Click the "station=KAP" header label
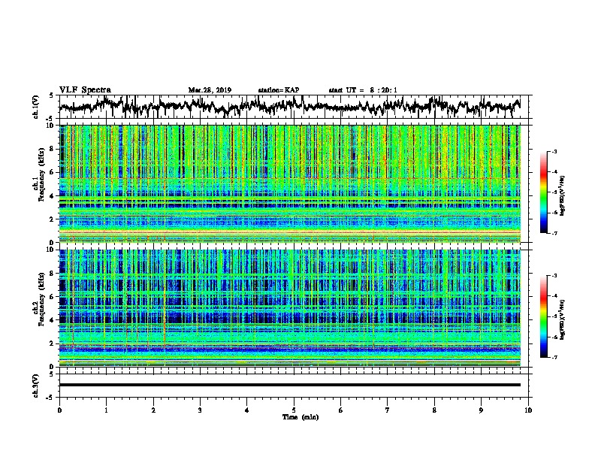The width and height of the screenshot is (595, 460). pos(279,90)
